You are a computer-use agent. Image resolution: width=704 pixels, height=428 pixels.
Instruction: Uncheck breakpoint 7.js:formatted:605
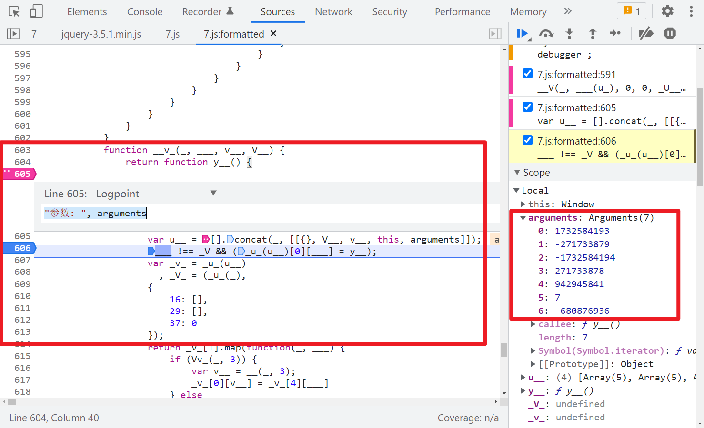pos(527,107)
